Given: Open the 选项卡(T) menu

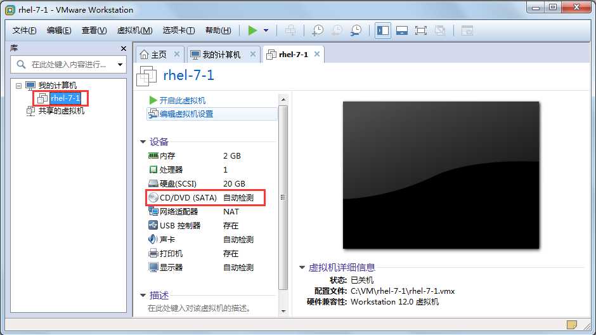Looking at the screenshot, I should click(x=179, y=30).
